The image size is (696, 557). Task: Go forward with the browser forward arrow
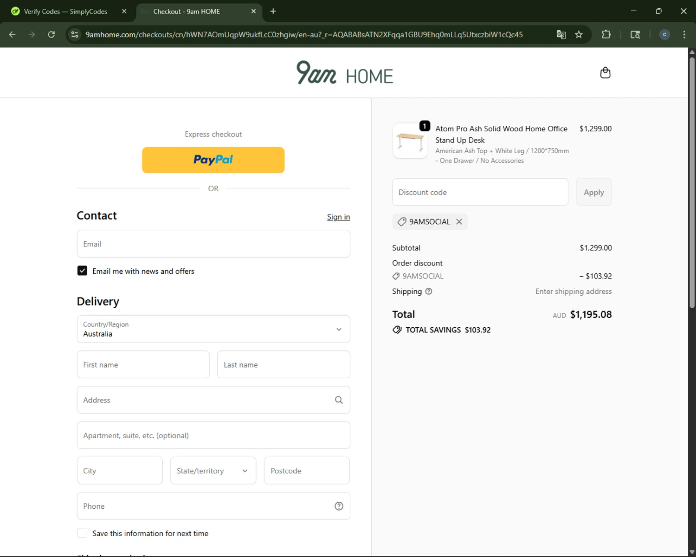[x=32, y=34]
